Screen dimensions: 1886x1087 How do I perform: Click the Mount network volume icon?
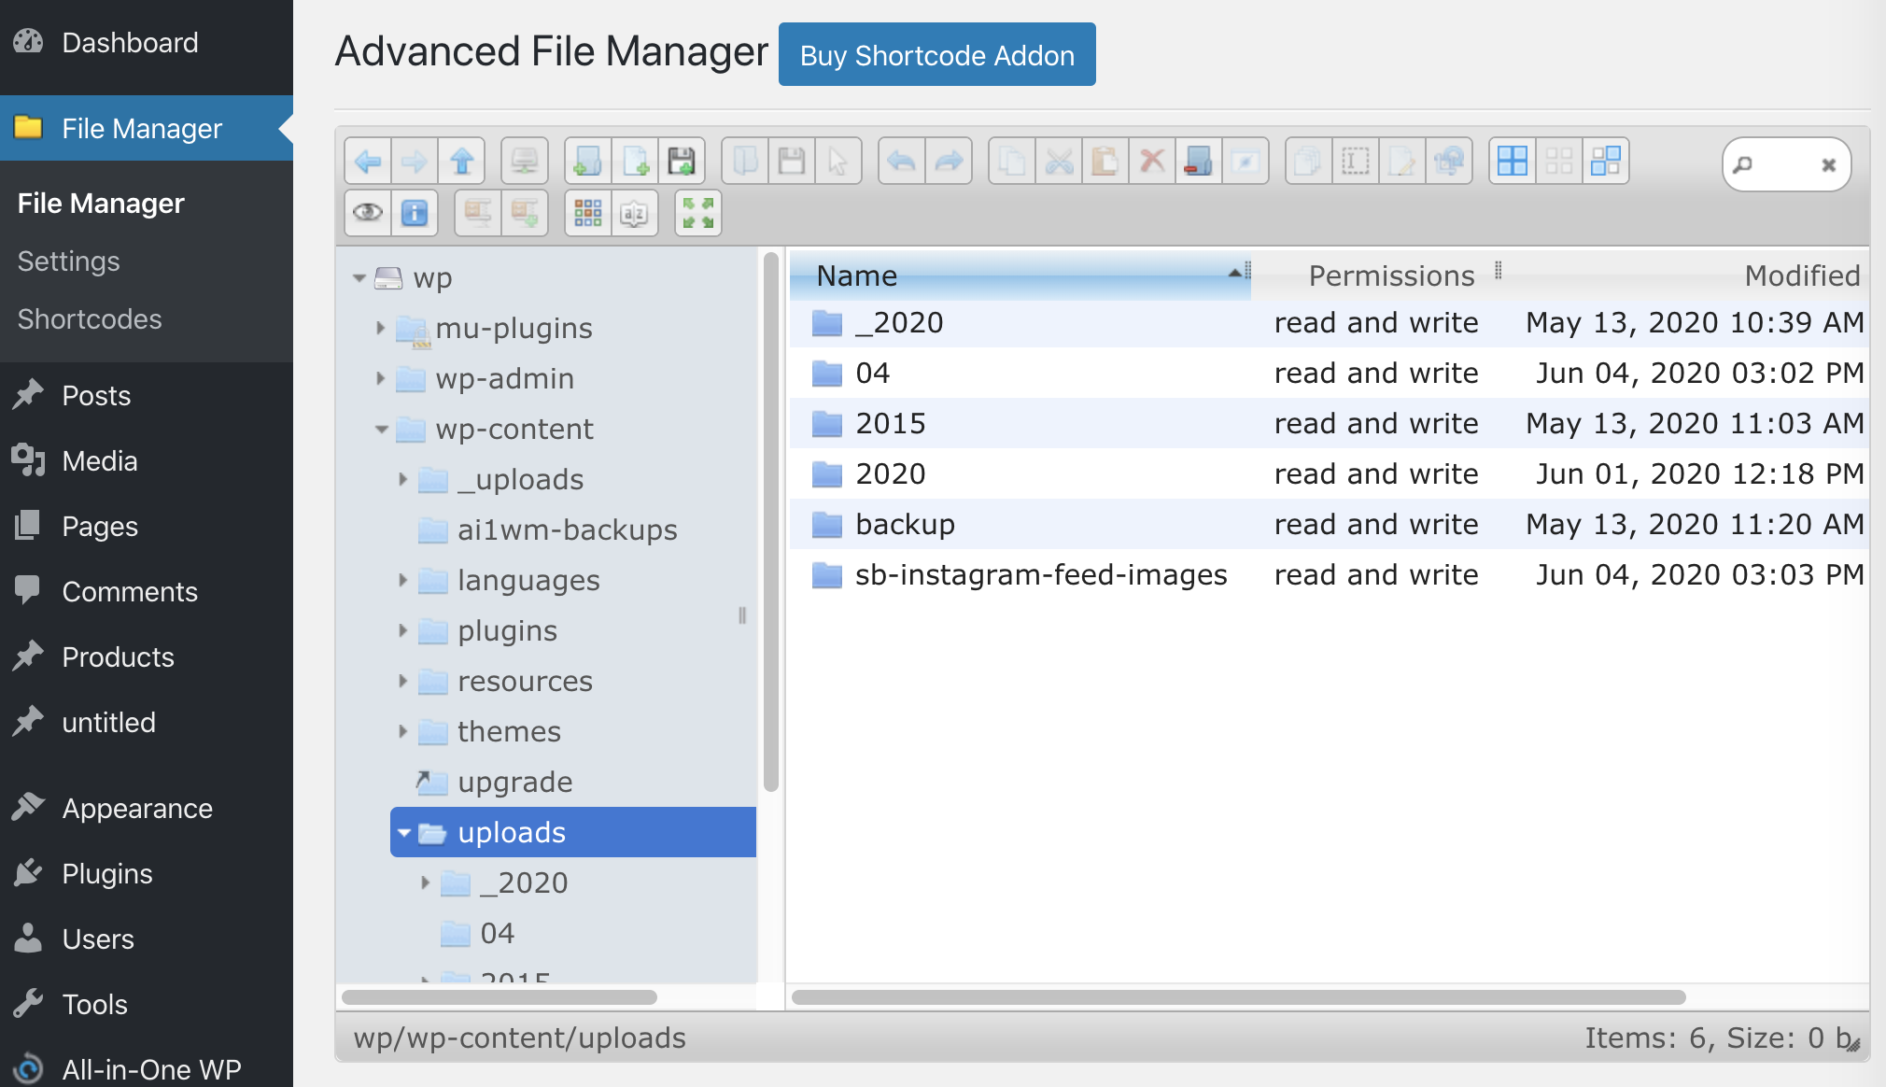(x=525, y=162)
